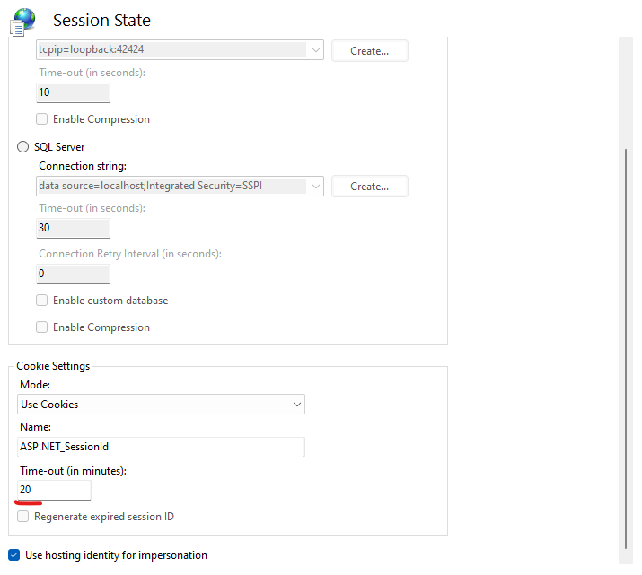This screenshot has height=575, width=642.
Task: Uncheck Use hosting identity for impersonation
Action: (x=14, y=555)
